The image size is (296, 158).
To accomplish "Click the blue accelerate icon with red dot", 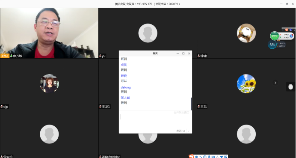I will pyautogui.click(x=291, y=36).
